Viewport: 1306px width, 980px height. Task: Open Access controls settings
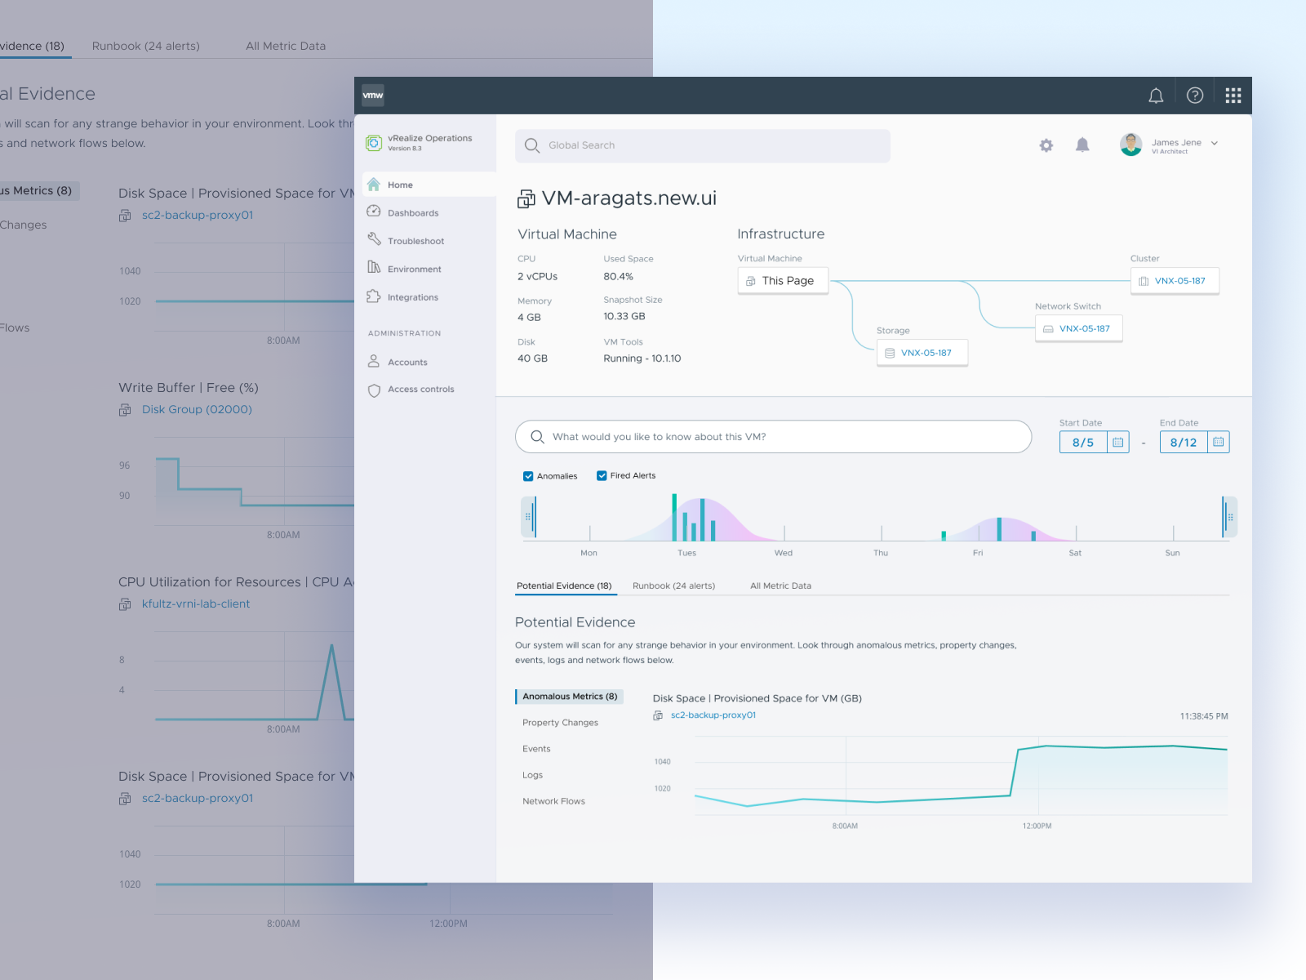421,389
